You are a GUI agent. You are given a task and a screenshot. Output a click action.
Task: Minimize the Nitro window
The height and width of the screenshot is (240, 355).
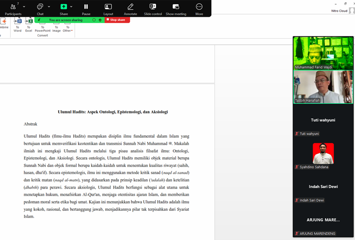[336, 4]
